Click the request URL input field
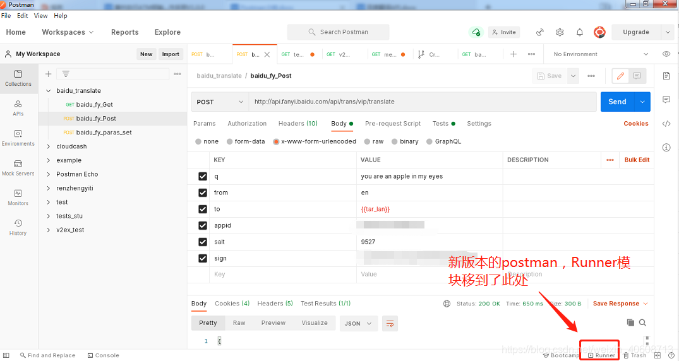 coord(422,102)
